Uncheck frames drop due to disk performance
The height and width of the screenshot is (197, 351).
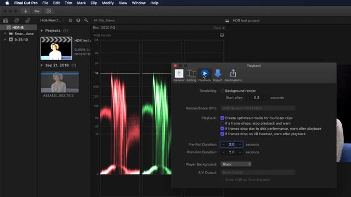point(222,129)
